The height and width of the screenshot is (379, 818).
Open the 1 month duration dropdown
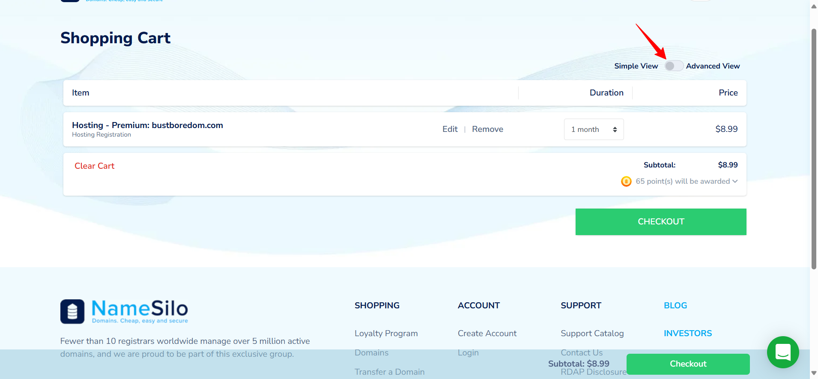coord(594,129)
